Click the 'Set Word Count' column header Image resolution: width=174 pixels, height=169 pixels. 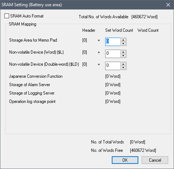[x=119, y=30]
